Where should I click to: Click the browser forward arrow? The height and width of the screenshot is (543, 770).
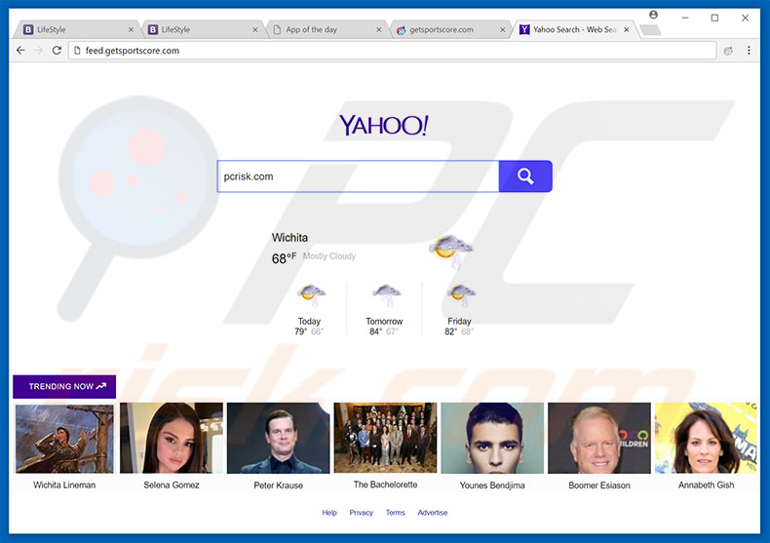(x=39, y=50)
